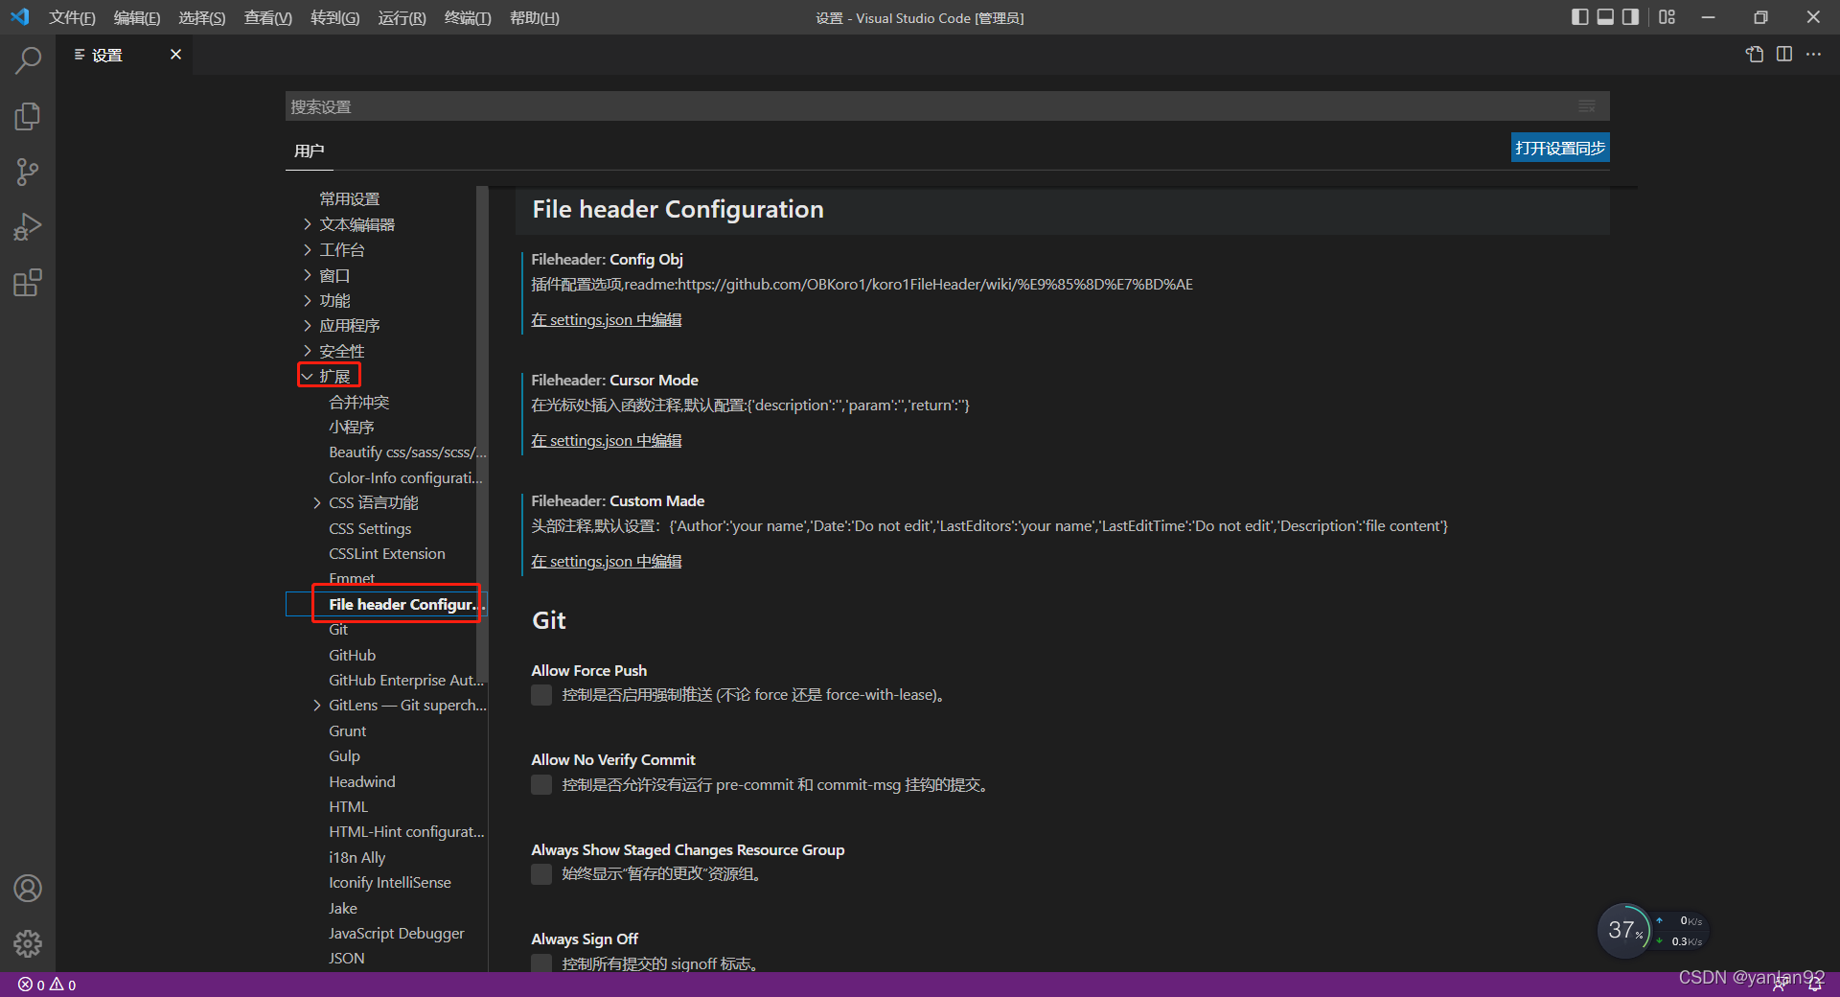Show errors and warnings in status bar
1840x997 pixels.
(47, 985)
